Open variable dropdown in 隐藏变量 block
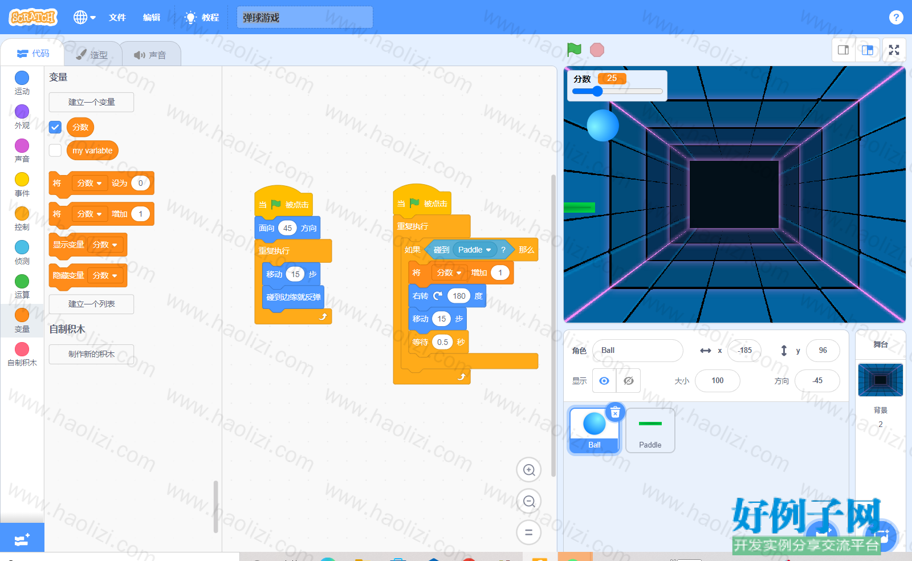This screenshot has width=912, height=561. coord(105,275)
